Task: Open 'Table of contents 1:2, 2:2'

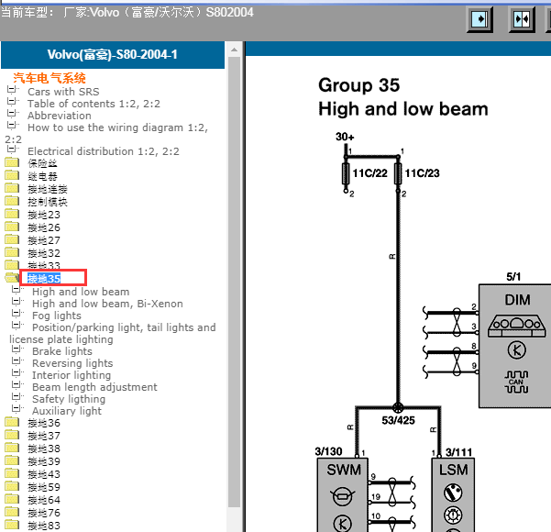Action: click(94, 104)
